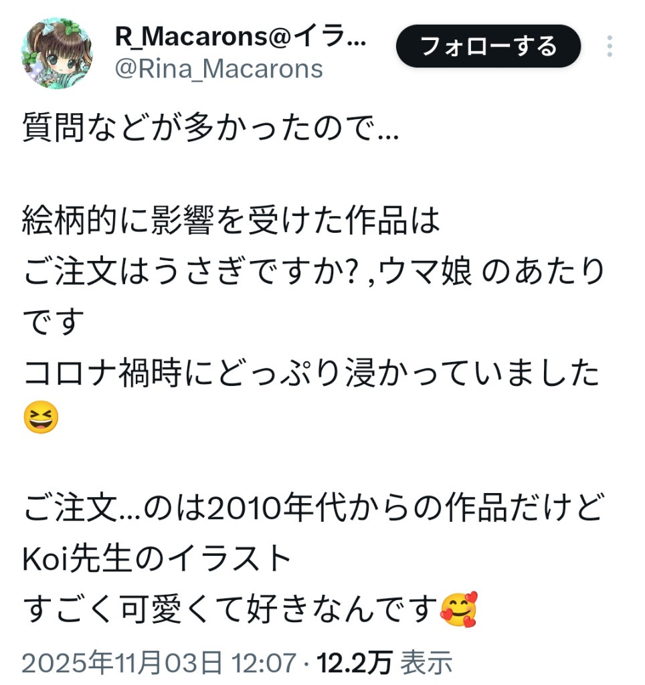Image resolution: width=645 pixels, height=685 pixels.
Task: Click the 表示 views label
Action: tap(426, 663)
